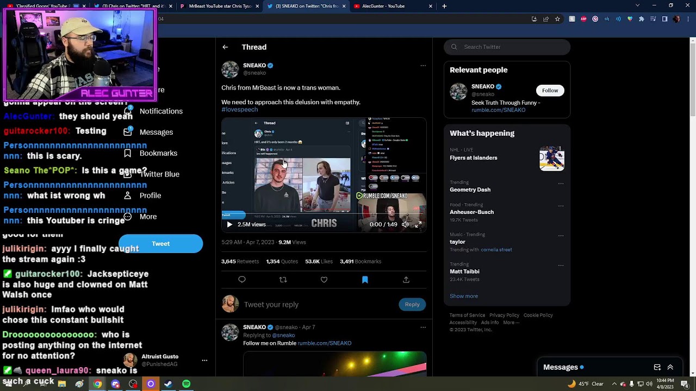Open the Extensions puzzle icon

[642, 19]
